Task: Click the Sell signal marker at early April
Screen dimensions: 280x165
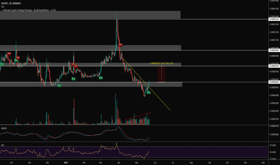Action: click(120, 44)
